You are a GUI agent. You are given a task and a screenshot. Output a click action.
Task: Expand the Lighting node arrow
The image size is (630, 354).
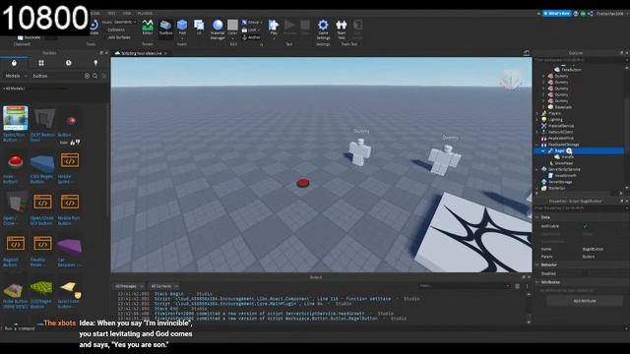[537, 120]
